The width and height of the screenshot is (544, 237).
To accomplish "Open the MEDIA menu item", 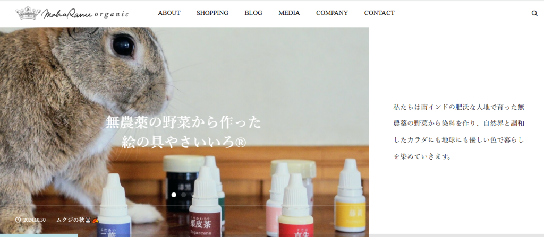I will coord(289,13).
